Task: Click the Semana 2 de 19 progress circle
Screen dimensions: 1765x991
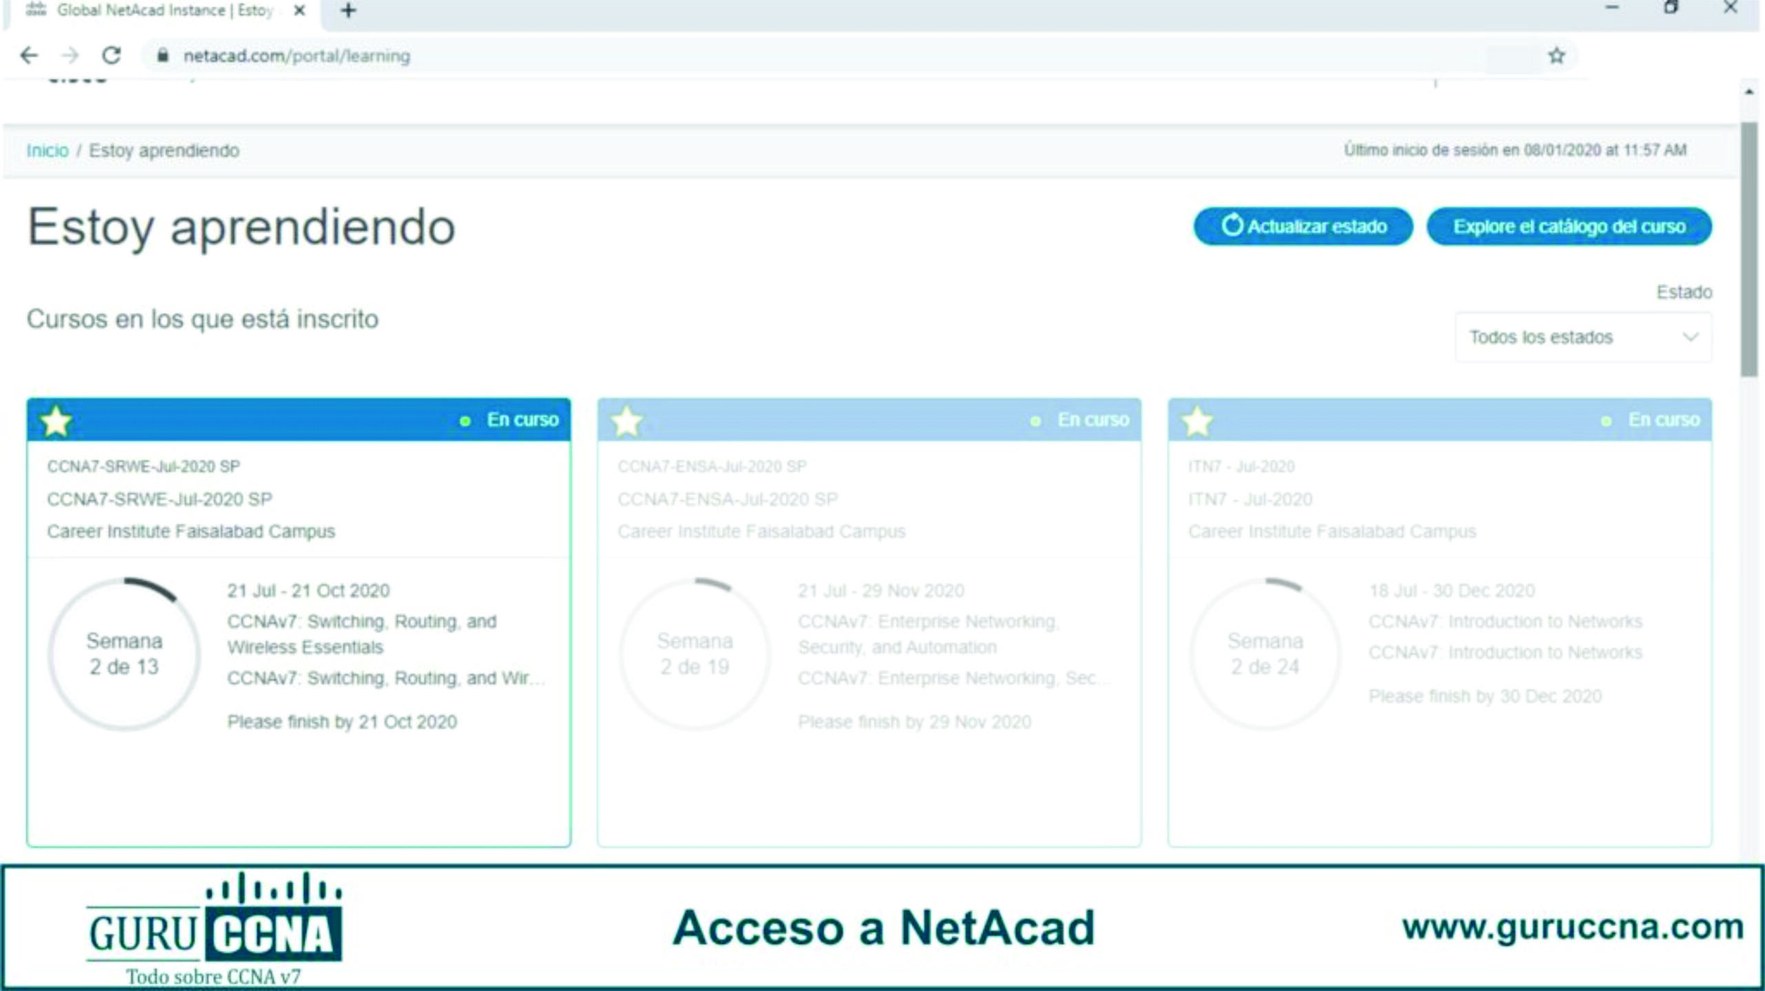Action: pos(695,654)
